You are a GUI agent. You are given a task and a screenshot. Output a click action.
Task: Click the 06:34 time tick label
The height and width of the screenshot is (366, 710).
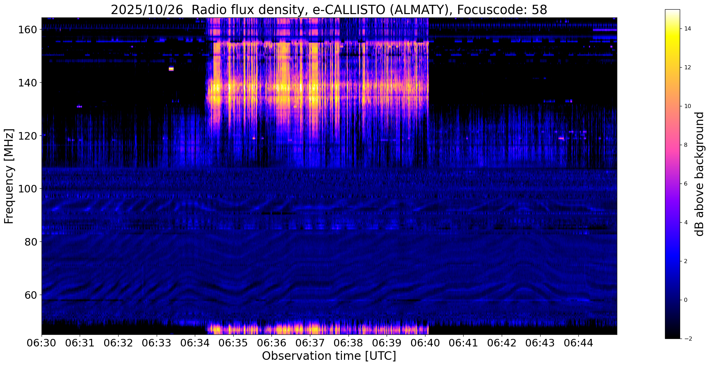pyautogui.click(x=195, y=342)
